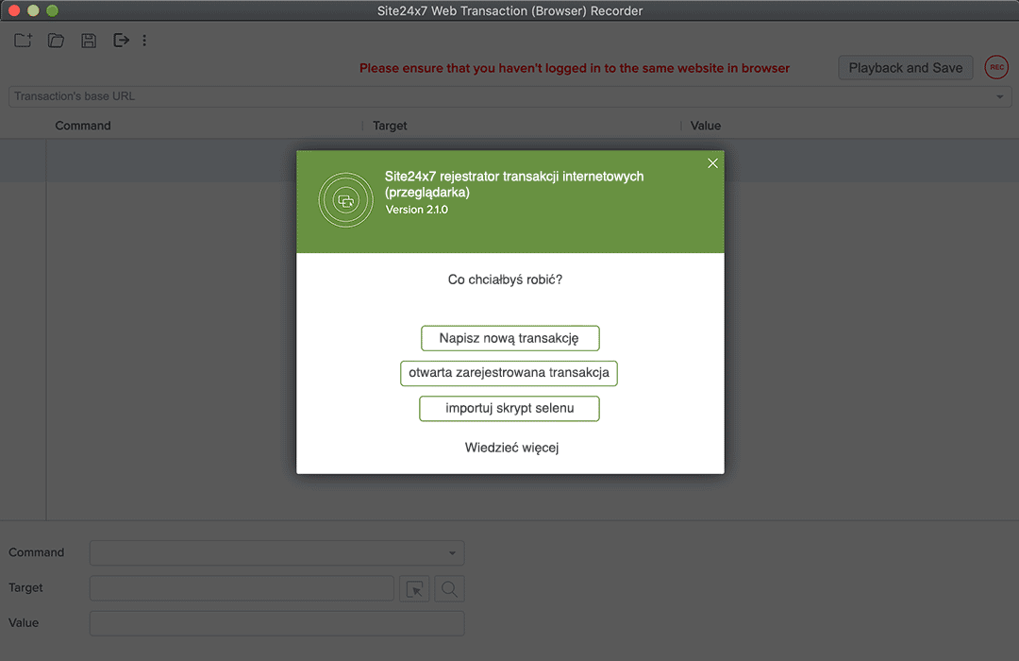This screenshot has height=661, width=1019.
Task: Click the 'Napisz nową transakcję' button
Action: [509, 338]
